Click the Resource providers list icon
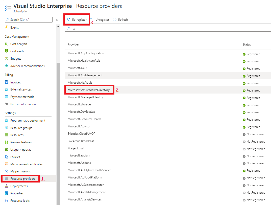The height and width of the screenshot is (205, 271). pos(6,178)
